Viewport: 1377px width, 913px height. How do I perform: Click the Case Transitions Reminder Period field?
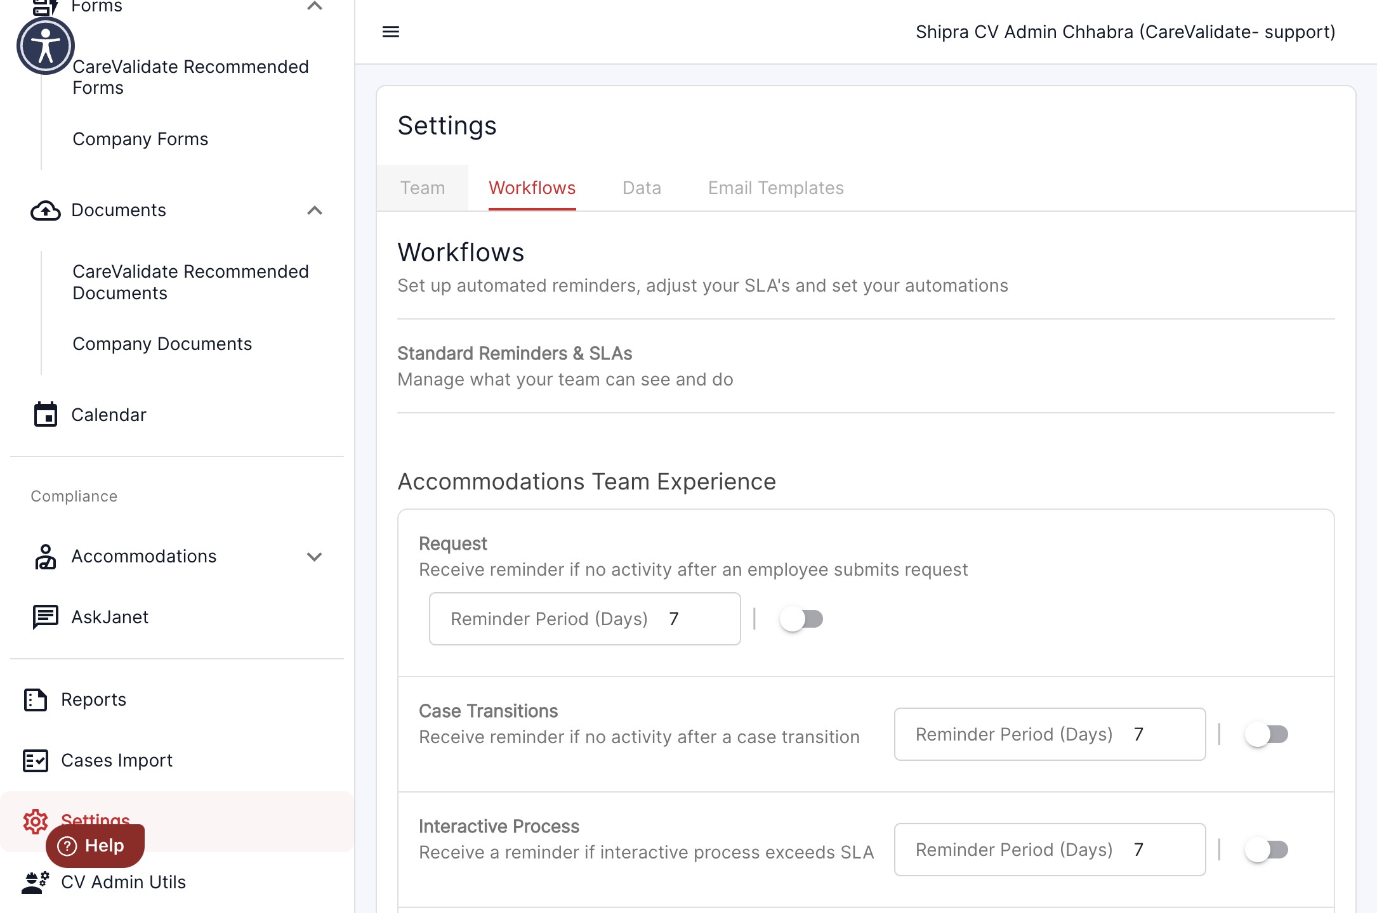click(1050, 734)
